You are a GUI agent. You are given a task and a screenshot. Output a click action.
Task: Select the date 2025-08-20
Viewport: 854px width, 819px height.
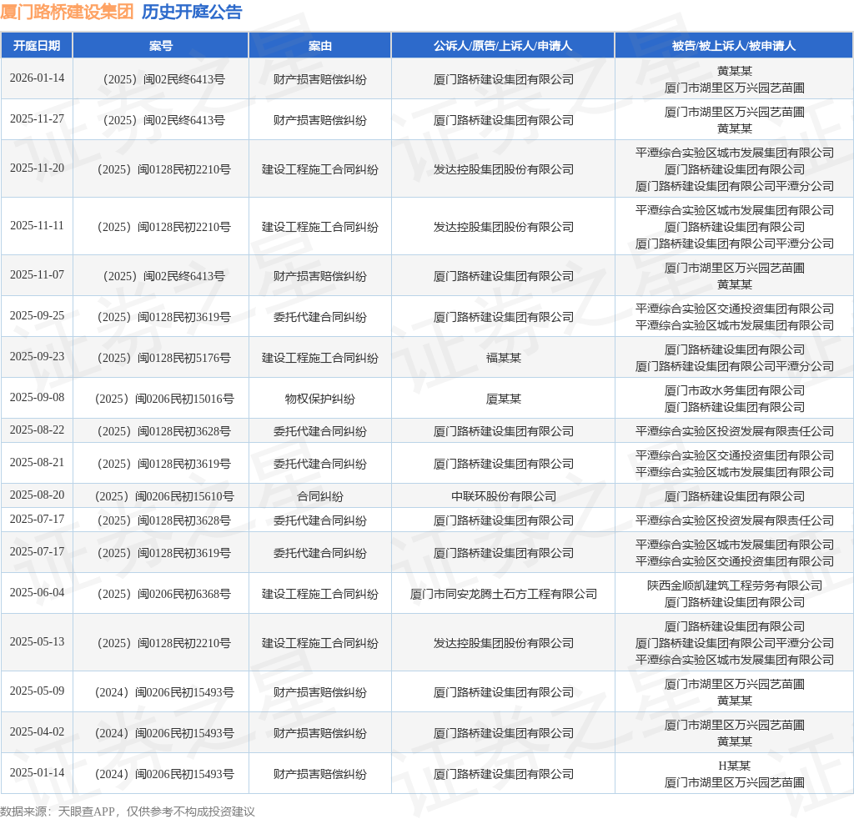pos(37,495)
